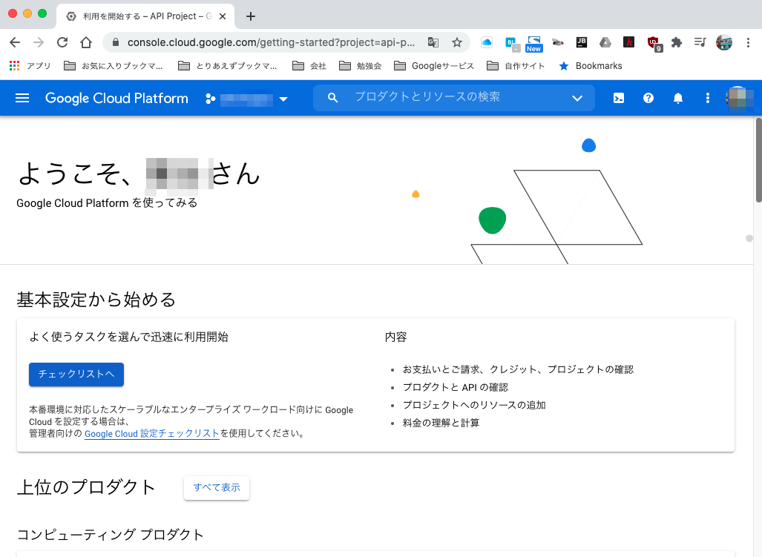The image size is (762, 557).
Task: Click the Extensions puzzle piece icon
Action: coord(676,43)
